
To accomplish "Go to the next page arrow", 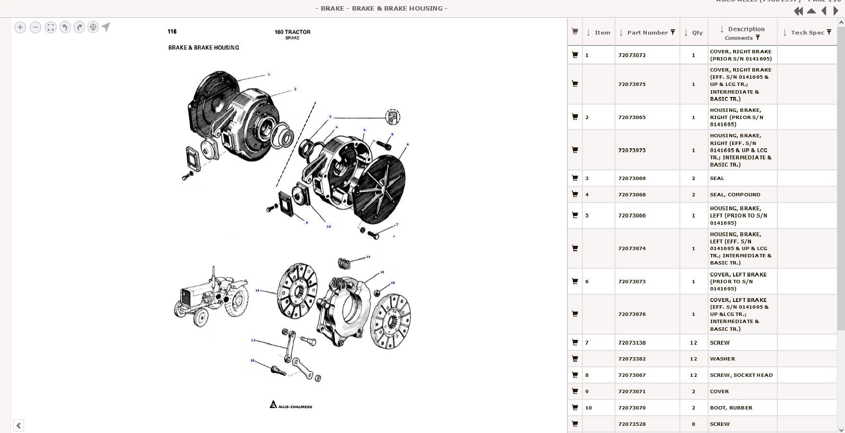I will coord(836,11).
